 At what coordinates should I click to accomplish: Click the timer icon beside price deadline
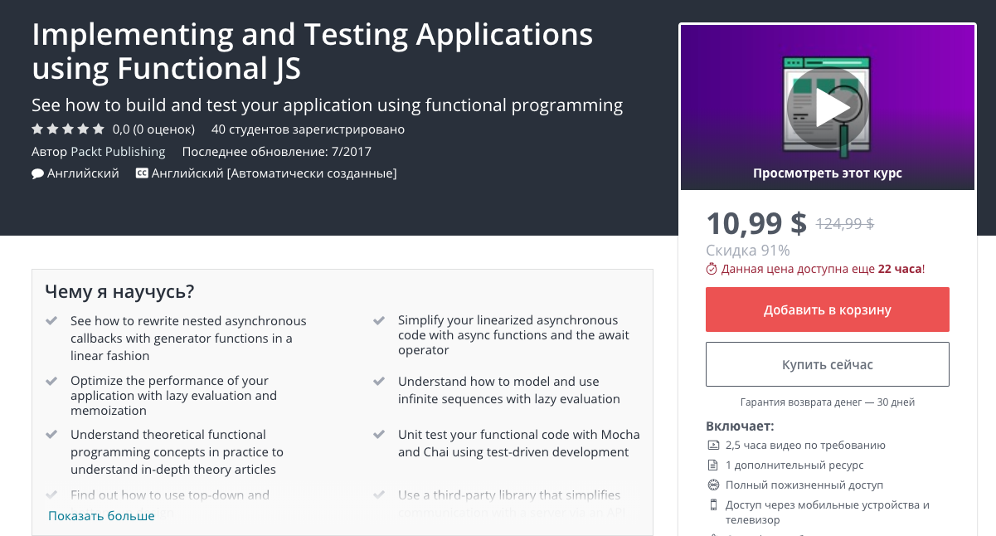(x=712, y=269)
